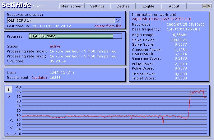Click the version number 1.5.1.7
Image resolution: width=214 pixels, height=140 pixels.
(39, 6)
